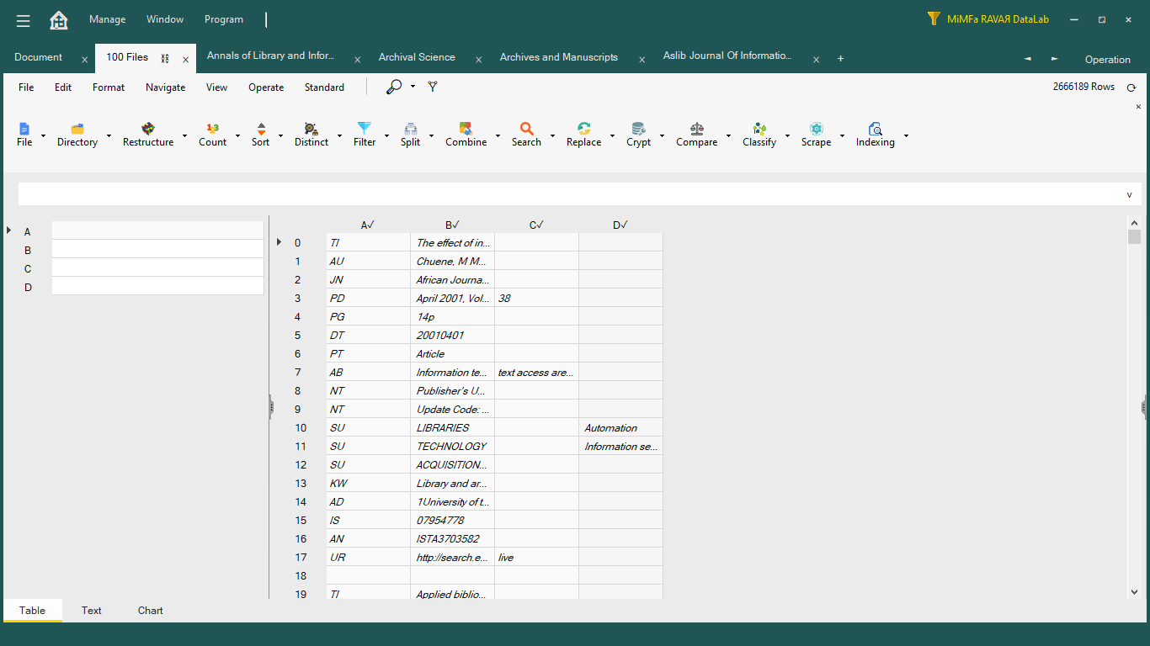This screenshot has width=1150, height=646.
Task: Click the field A input box
Action: pyautogui.click(x=157, y=230)
